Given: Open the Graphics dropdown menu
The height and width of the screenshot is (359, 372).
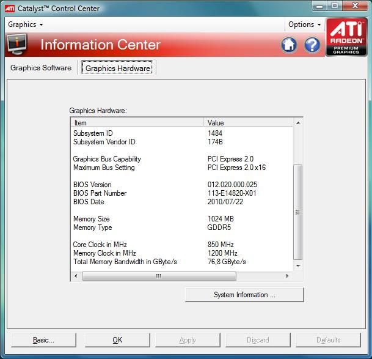Looking at the screenshot, I should tap(26, 24).
